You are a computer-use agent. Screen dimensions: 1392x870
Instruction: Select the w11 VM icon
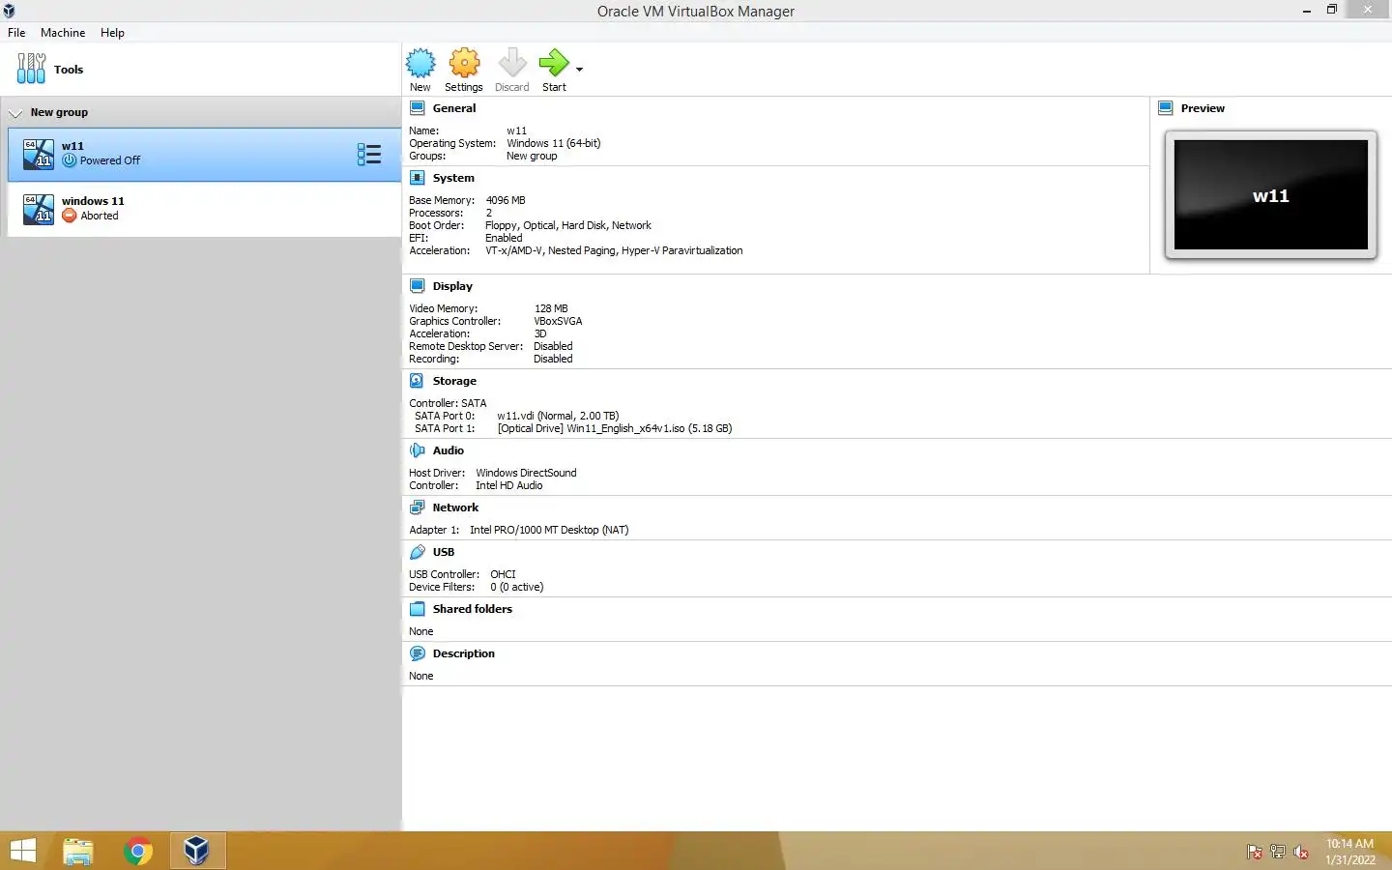pos(39,154)
